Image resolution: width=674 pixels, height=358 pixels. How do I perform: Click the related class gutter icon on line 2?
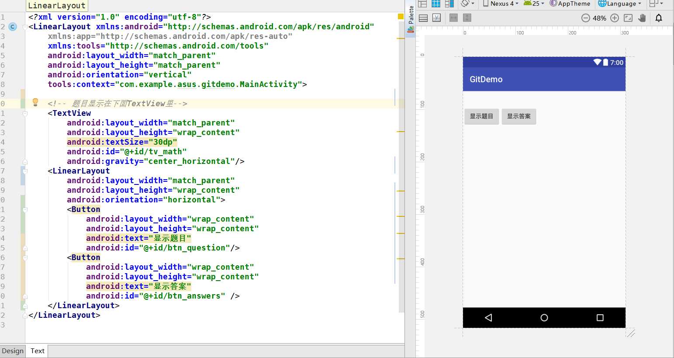[13, 27]
